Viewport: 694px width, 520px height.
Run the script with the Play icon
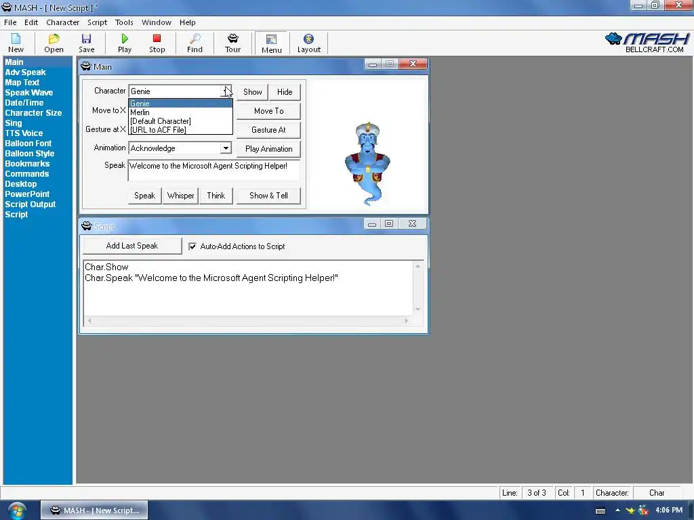point(125,43)
